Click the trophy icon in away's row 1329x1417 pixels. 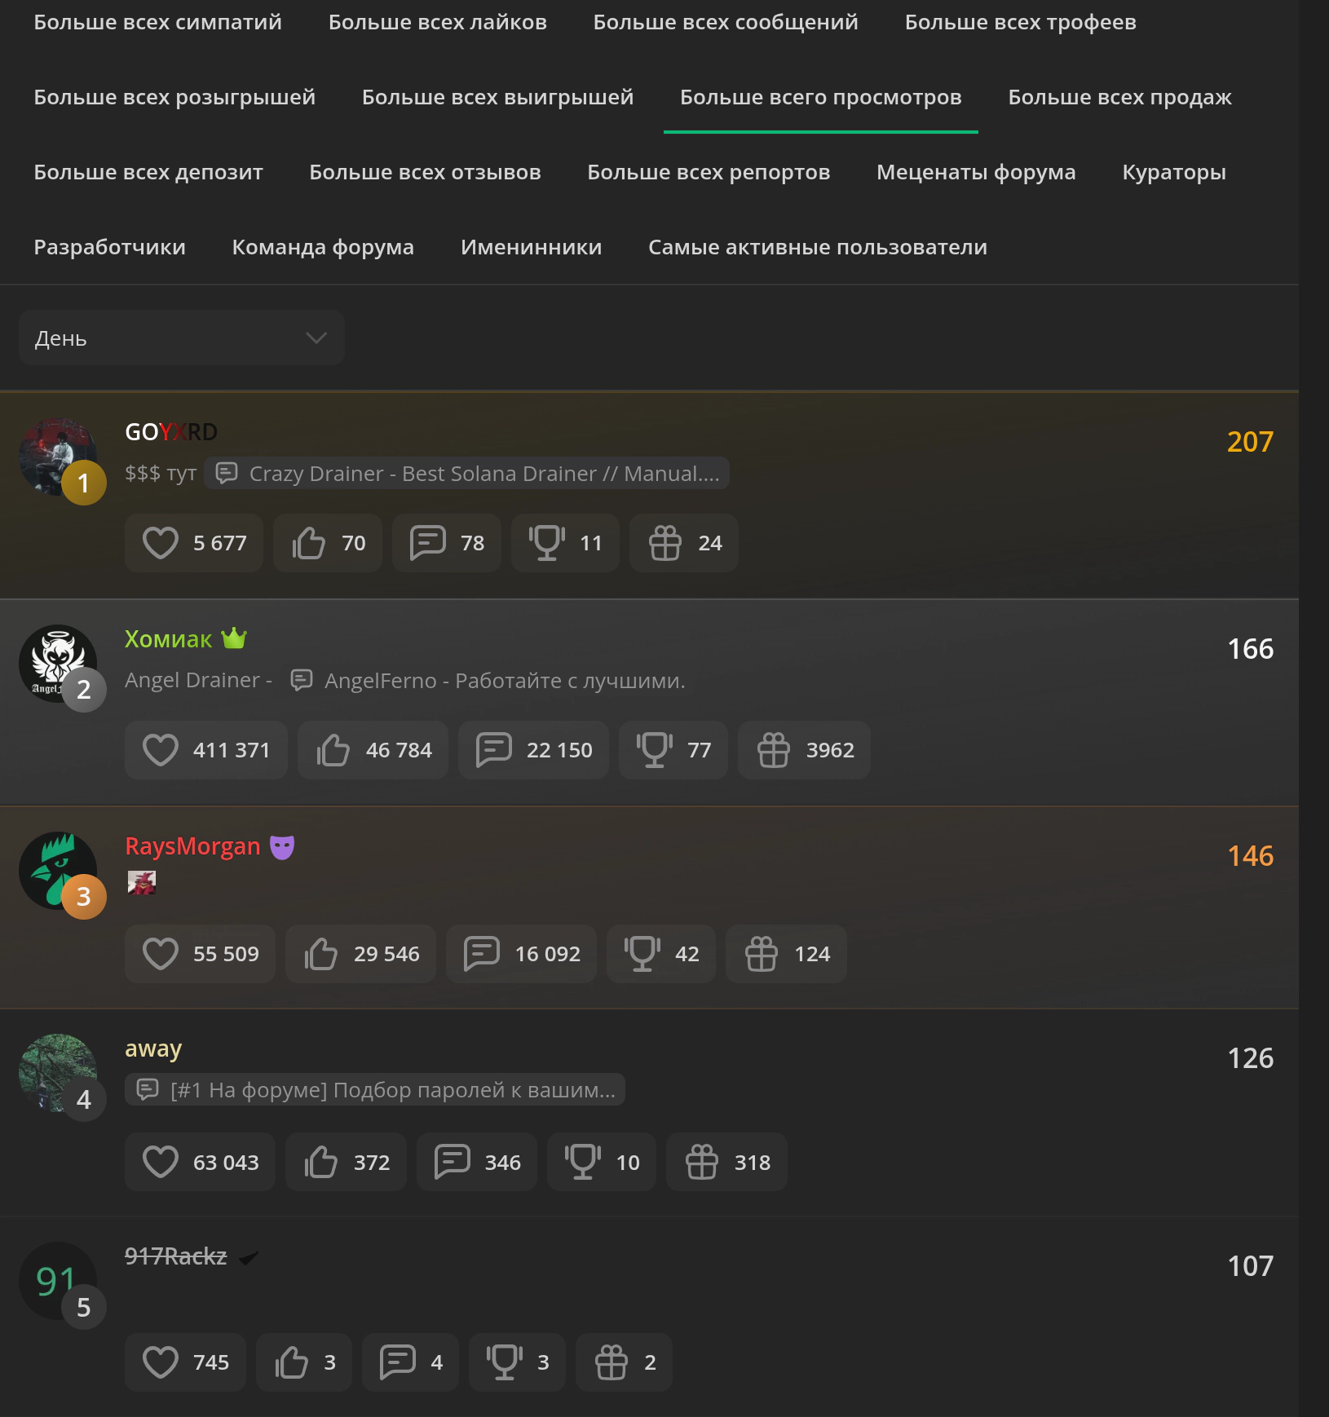(583, 1163)
